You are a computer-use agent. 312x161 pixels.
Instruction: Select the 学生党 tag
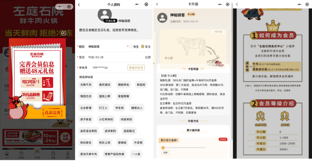click(x=119, y=108)
